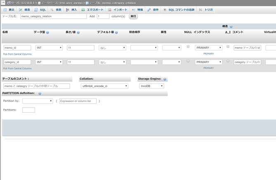Click the インポート import icon
The image size is (276, 180).
pyautogui.click(x=109, y=10)
